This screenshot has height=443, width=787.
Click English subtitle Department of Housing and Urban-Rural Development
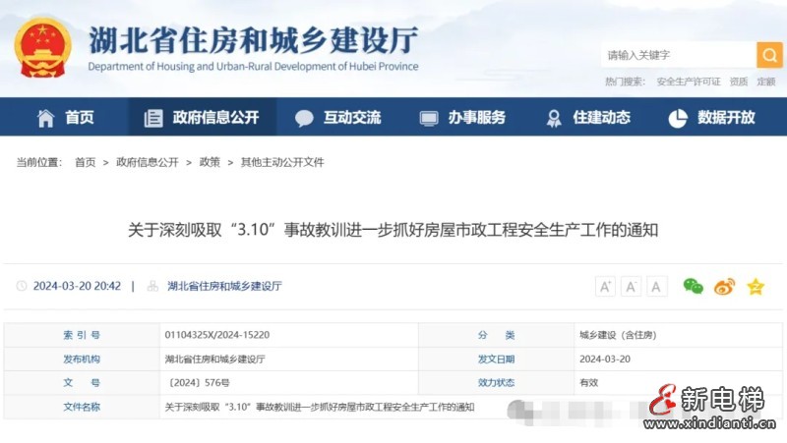tap(253, 67)
